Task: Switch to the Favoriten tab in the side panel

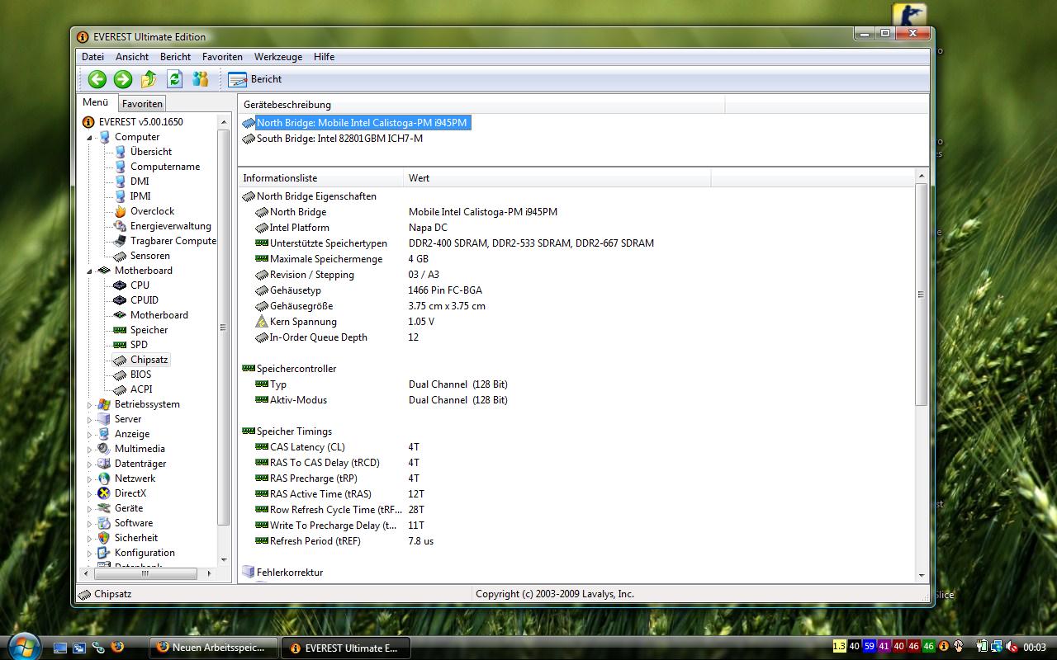Action: pyautogui.click(x=142, y=103)
